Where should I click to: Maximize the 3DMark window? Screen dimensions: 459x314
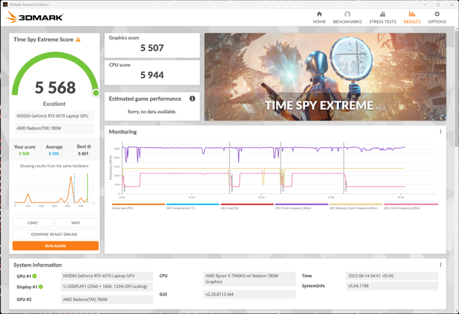pyautogui.click(x=438, y=4)
